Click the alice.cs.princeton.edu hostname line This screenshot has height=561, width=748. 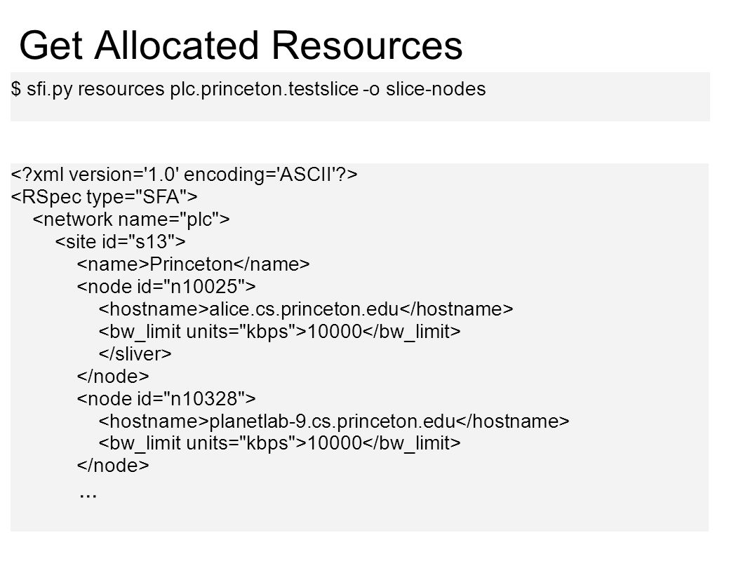306,309
